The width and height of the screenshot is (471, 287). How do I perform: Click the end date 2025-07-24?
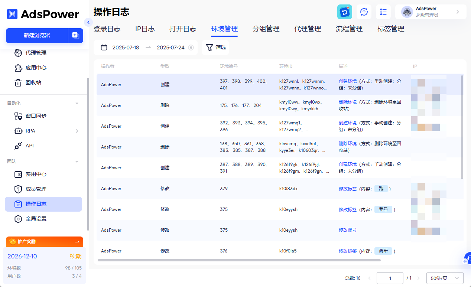tap(170, 48)
